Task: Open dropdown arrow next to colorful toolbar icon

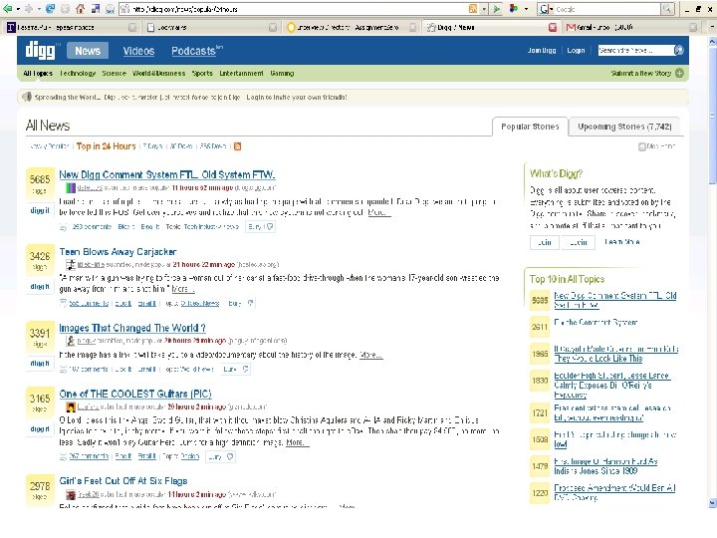Action: [x=526, y=9]
